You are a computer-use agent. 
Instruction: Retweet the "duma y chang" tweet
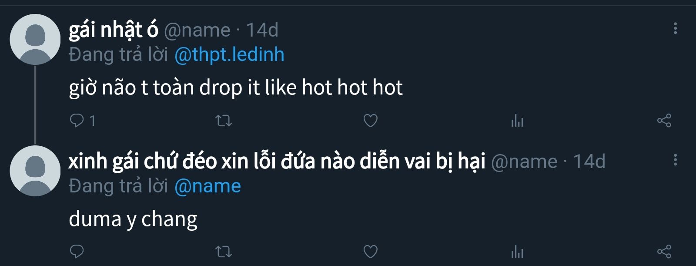(224, 252)
